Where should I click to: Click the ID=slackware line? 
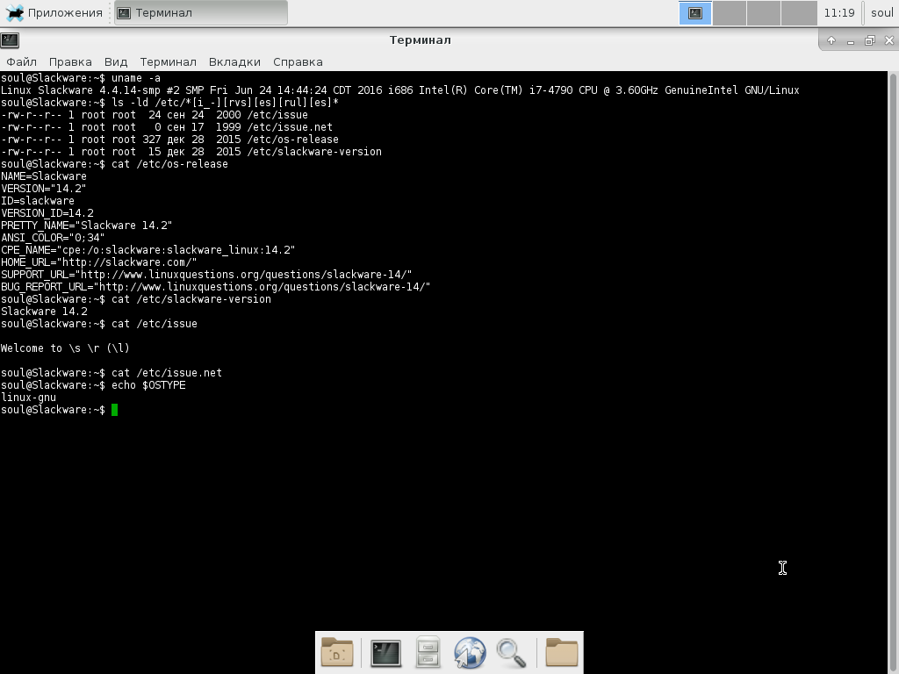click(38, 201)
